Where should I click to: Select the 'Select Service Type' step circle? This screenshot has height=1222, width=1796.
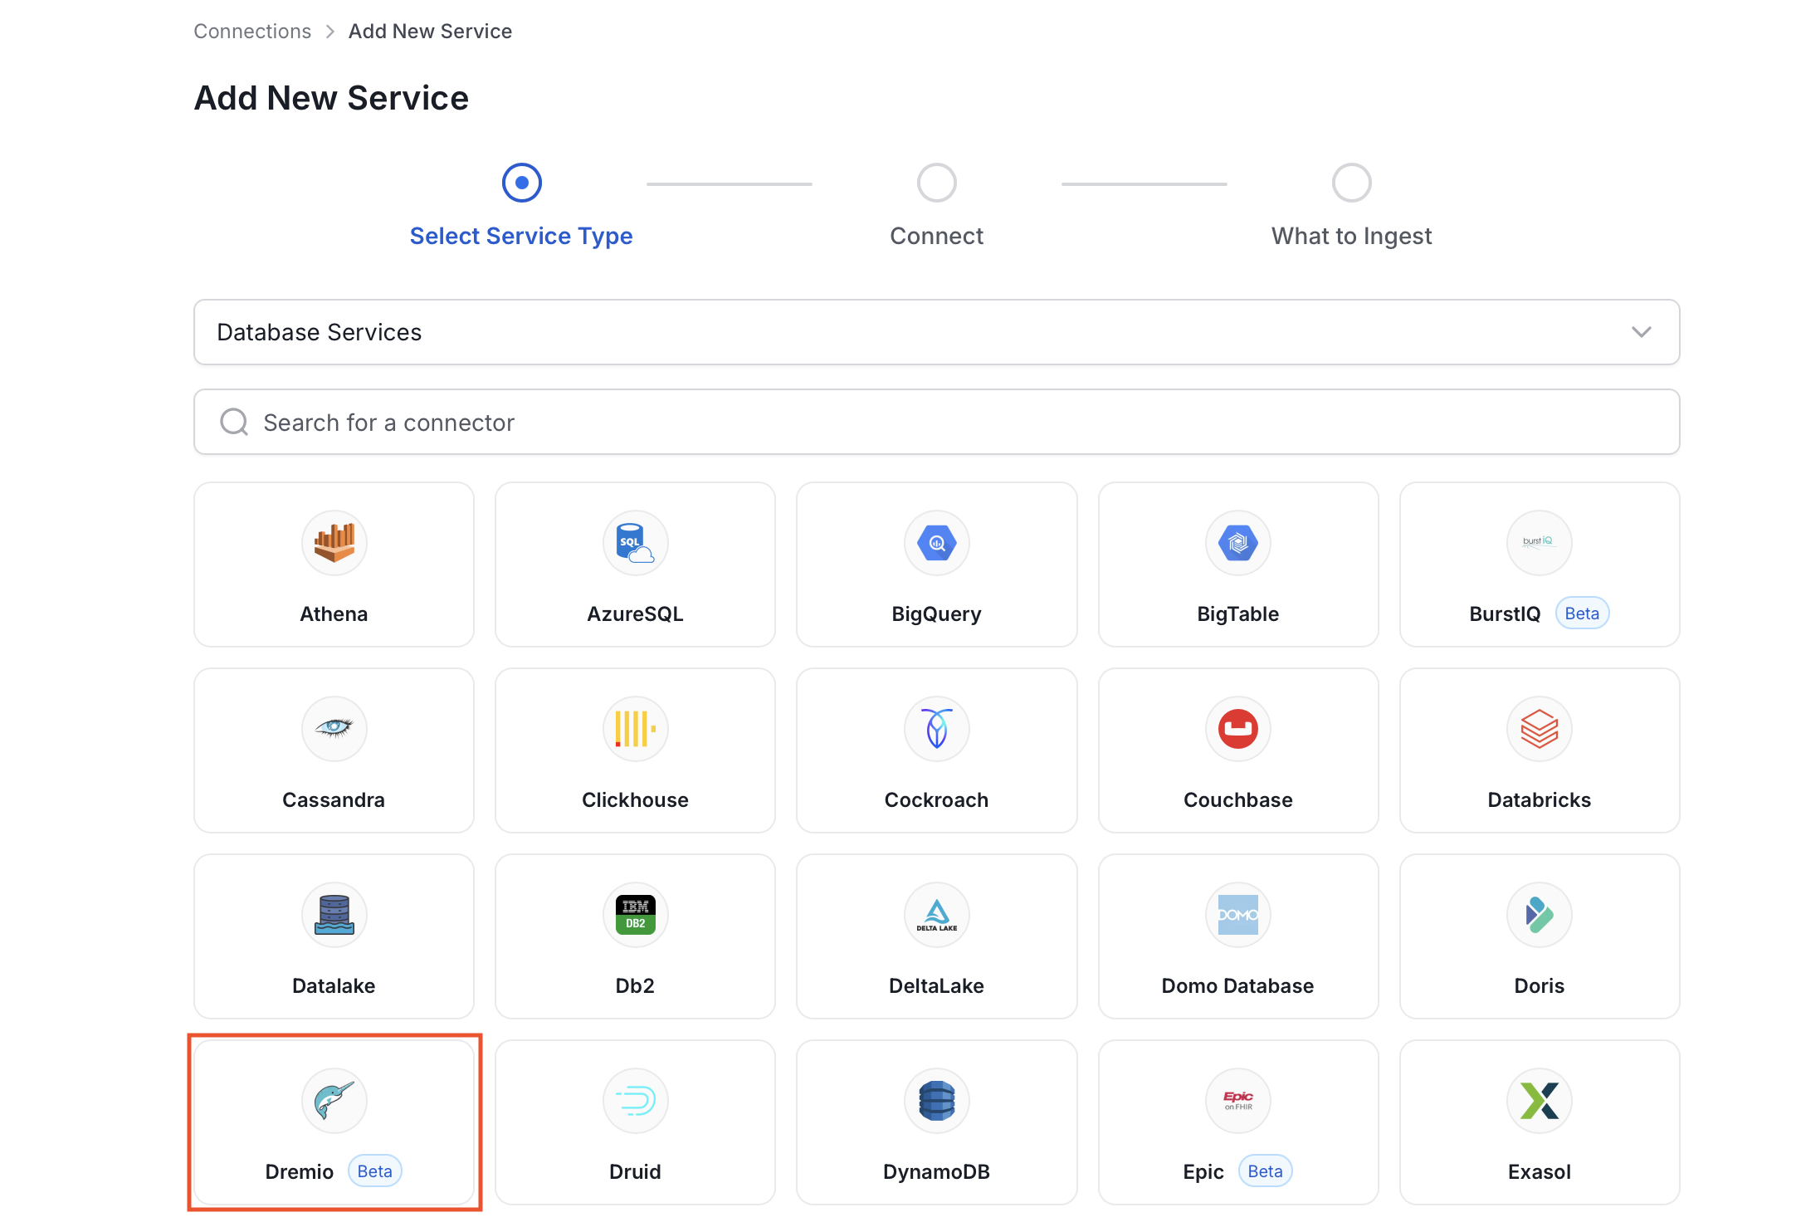tap(521, 183)
